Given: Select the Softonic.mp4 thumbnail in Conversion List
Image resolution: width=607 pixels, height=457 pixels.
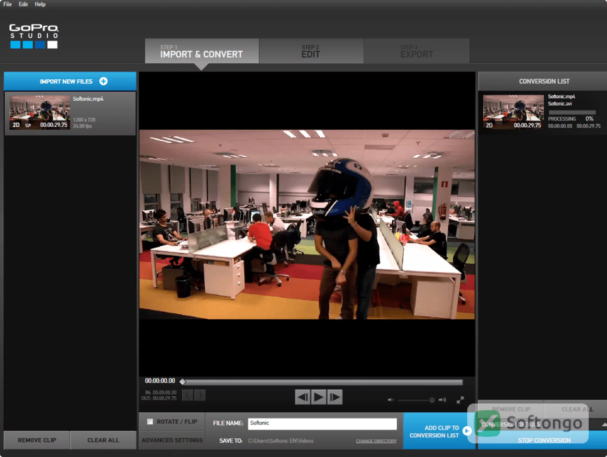Looking at the screenshot, I should click(x=513, y=112).
